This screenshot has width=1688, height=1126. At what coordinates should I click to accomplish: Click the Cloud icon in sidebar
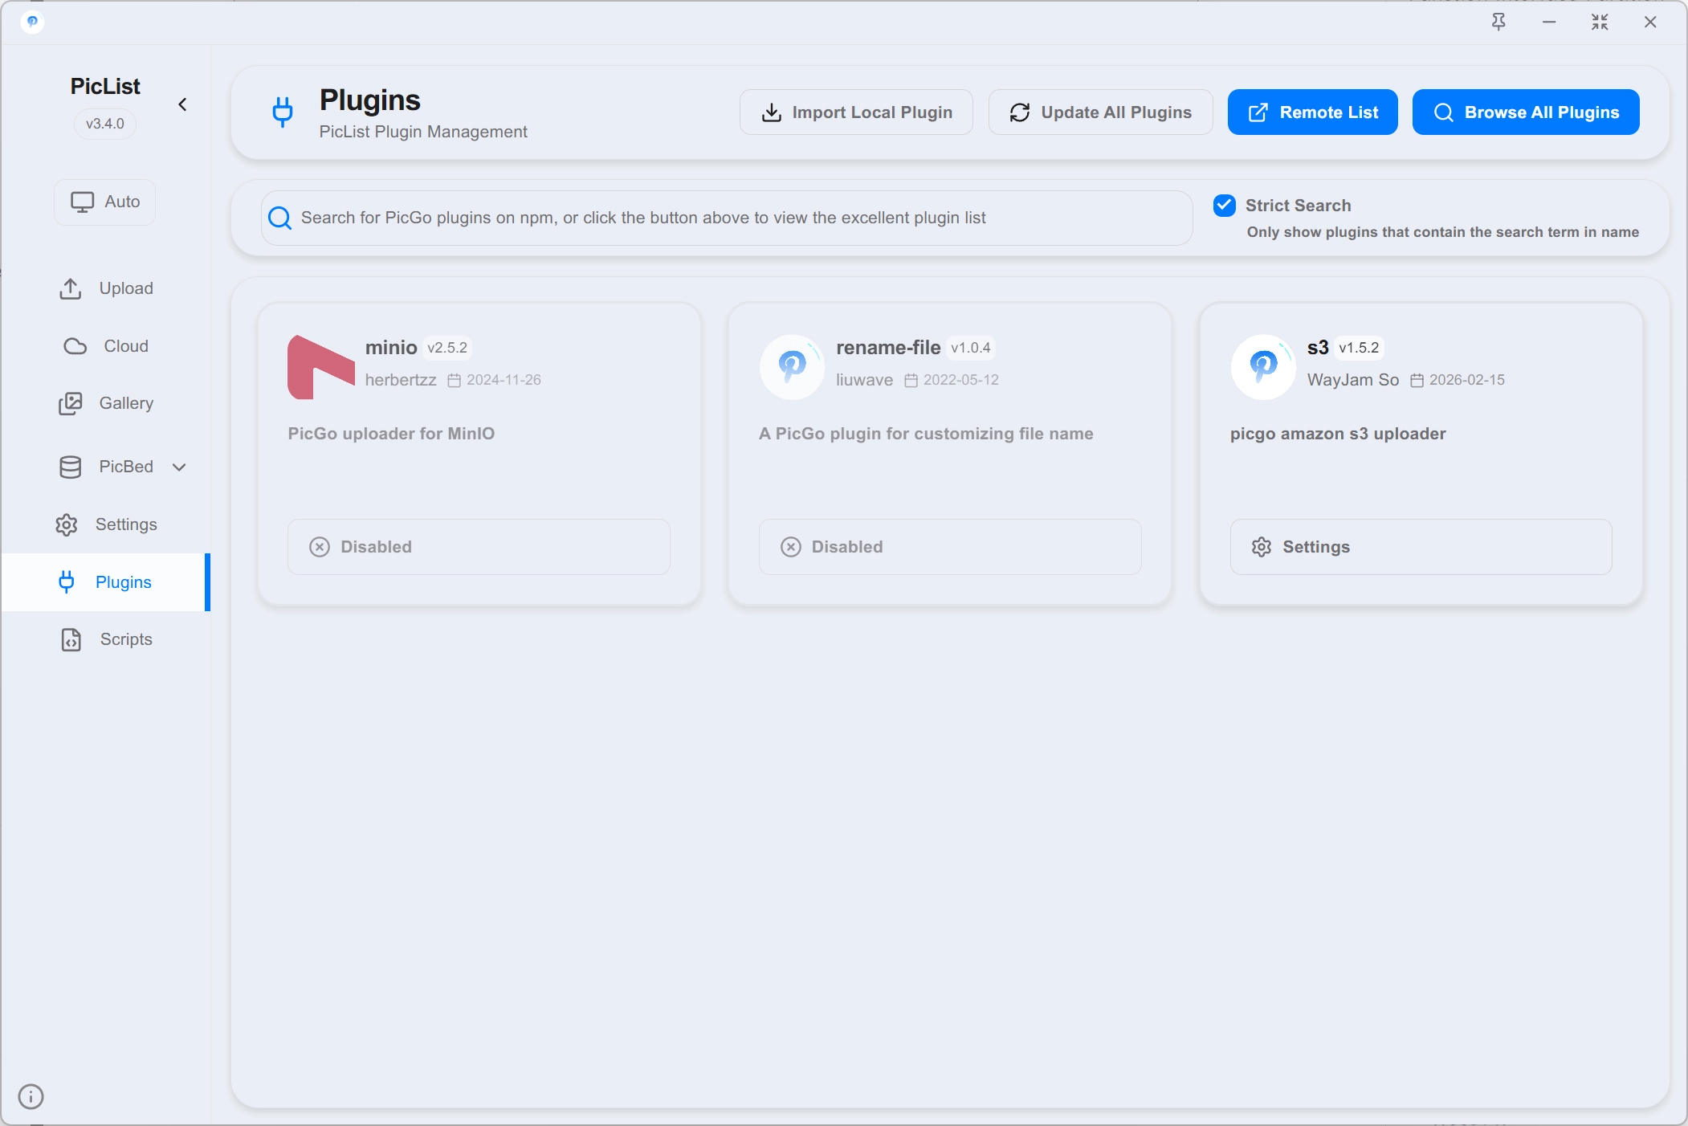tap(75, 346)
